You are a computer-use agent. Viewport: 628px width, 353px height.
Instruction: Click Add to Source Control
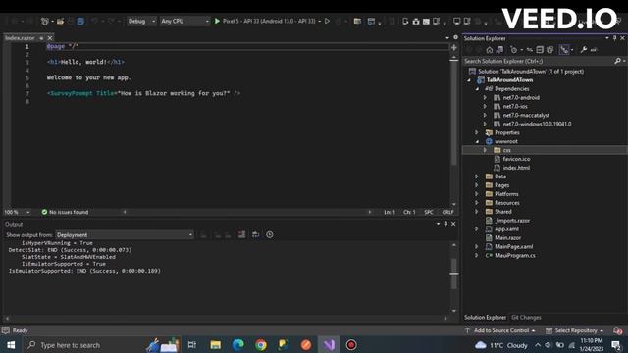499,330
